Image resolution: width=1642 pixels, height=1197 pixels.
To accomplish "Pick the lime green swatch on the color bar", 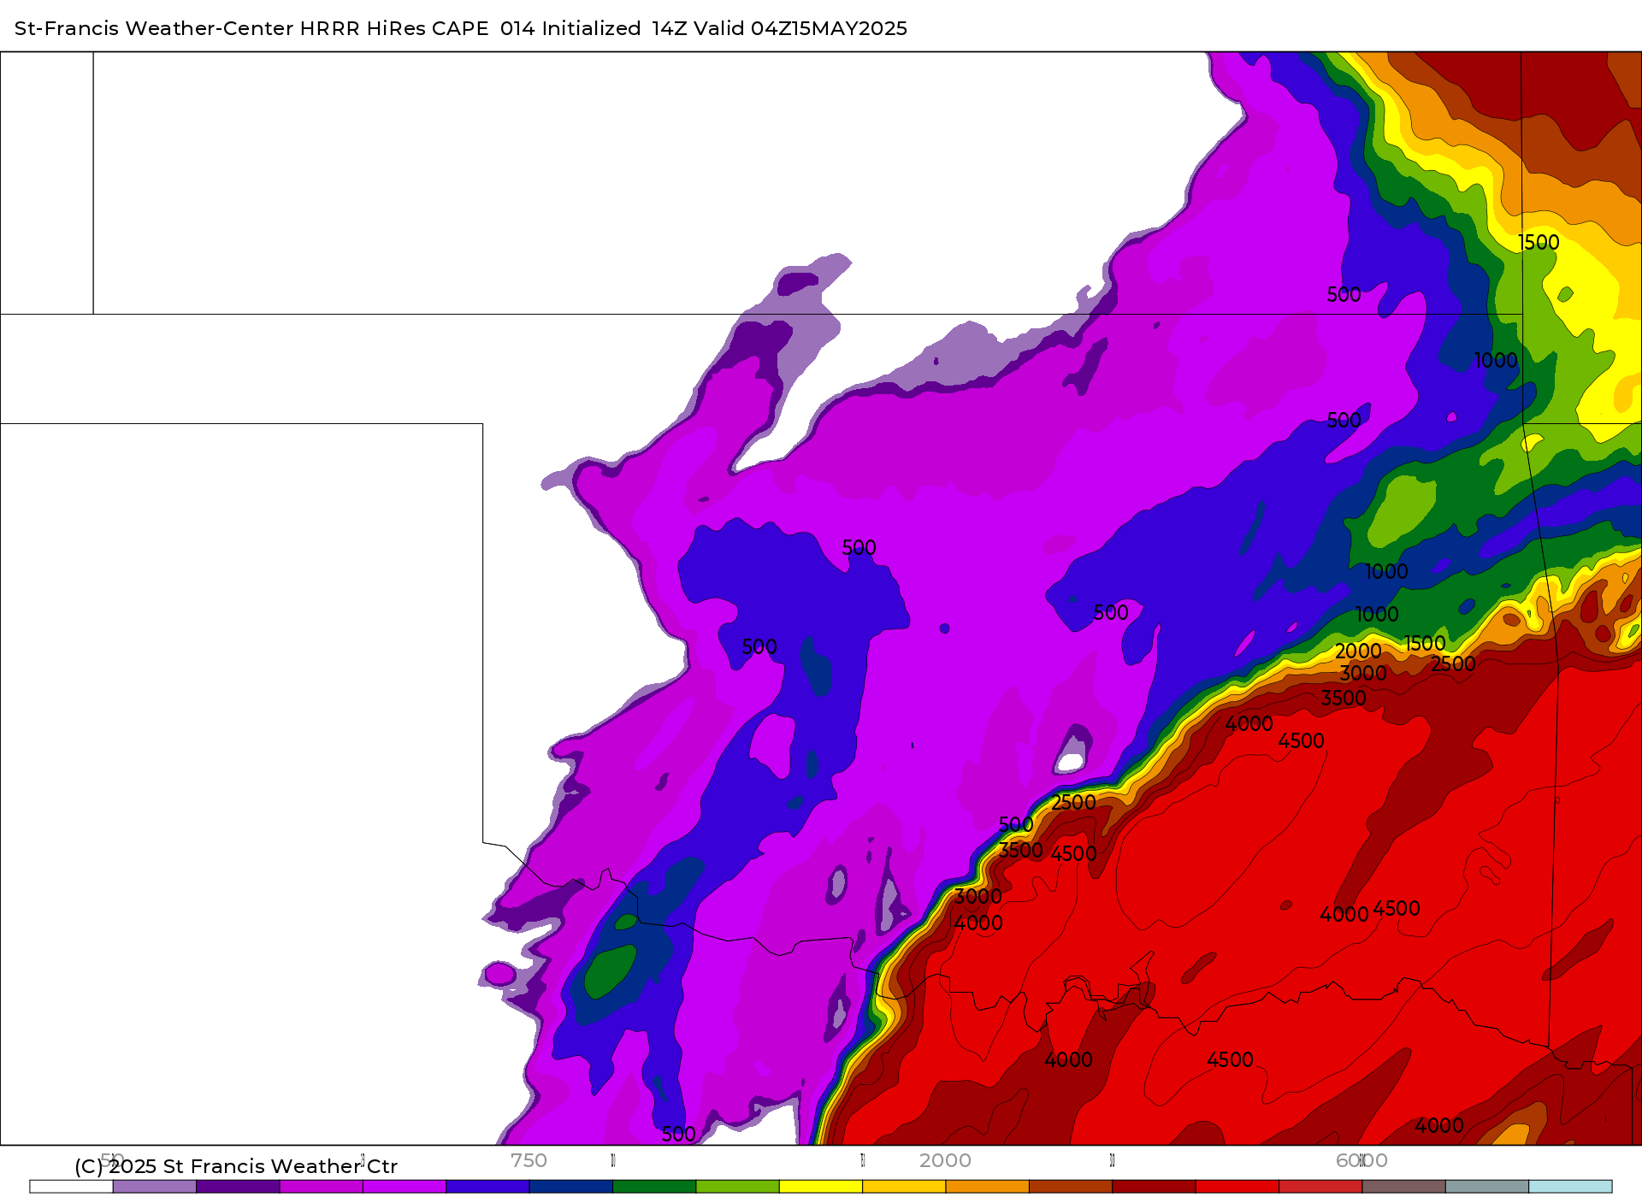I will tap(738, 1186).
